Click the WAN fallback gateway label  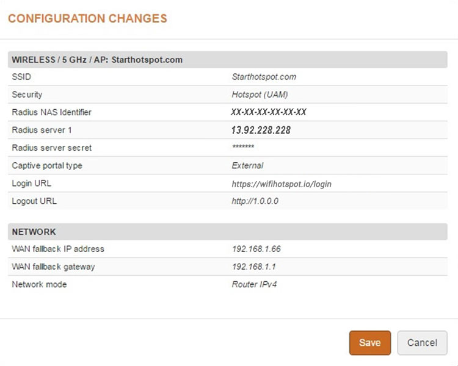point(54,267)
